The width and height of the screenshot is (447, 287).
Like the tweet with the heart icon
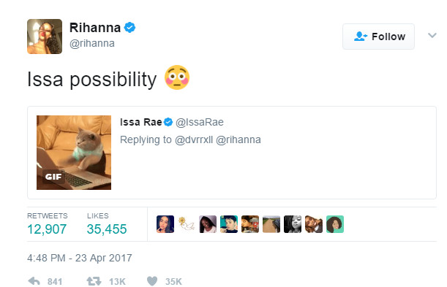pyautogui.click(x=152, y=281)
